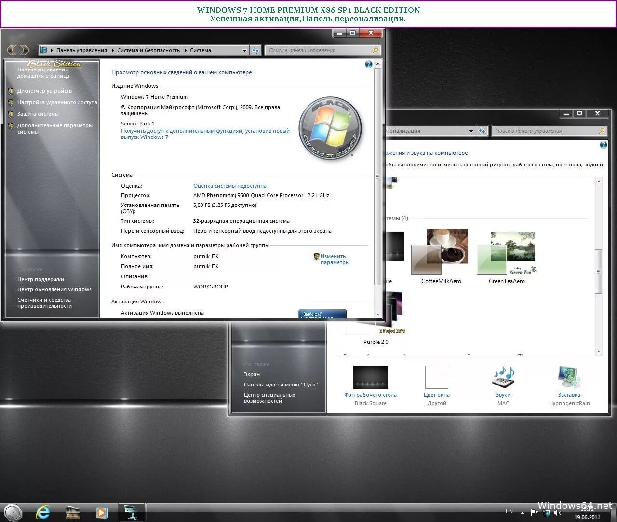Open Дополнительные параметры системы link
Image resolution: width=617 pixels, height=522 pixels.
[54, 128]
